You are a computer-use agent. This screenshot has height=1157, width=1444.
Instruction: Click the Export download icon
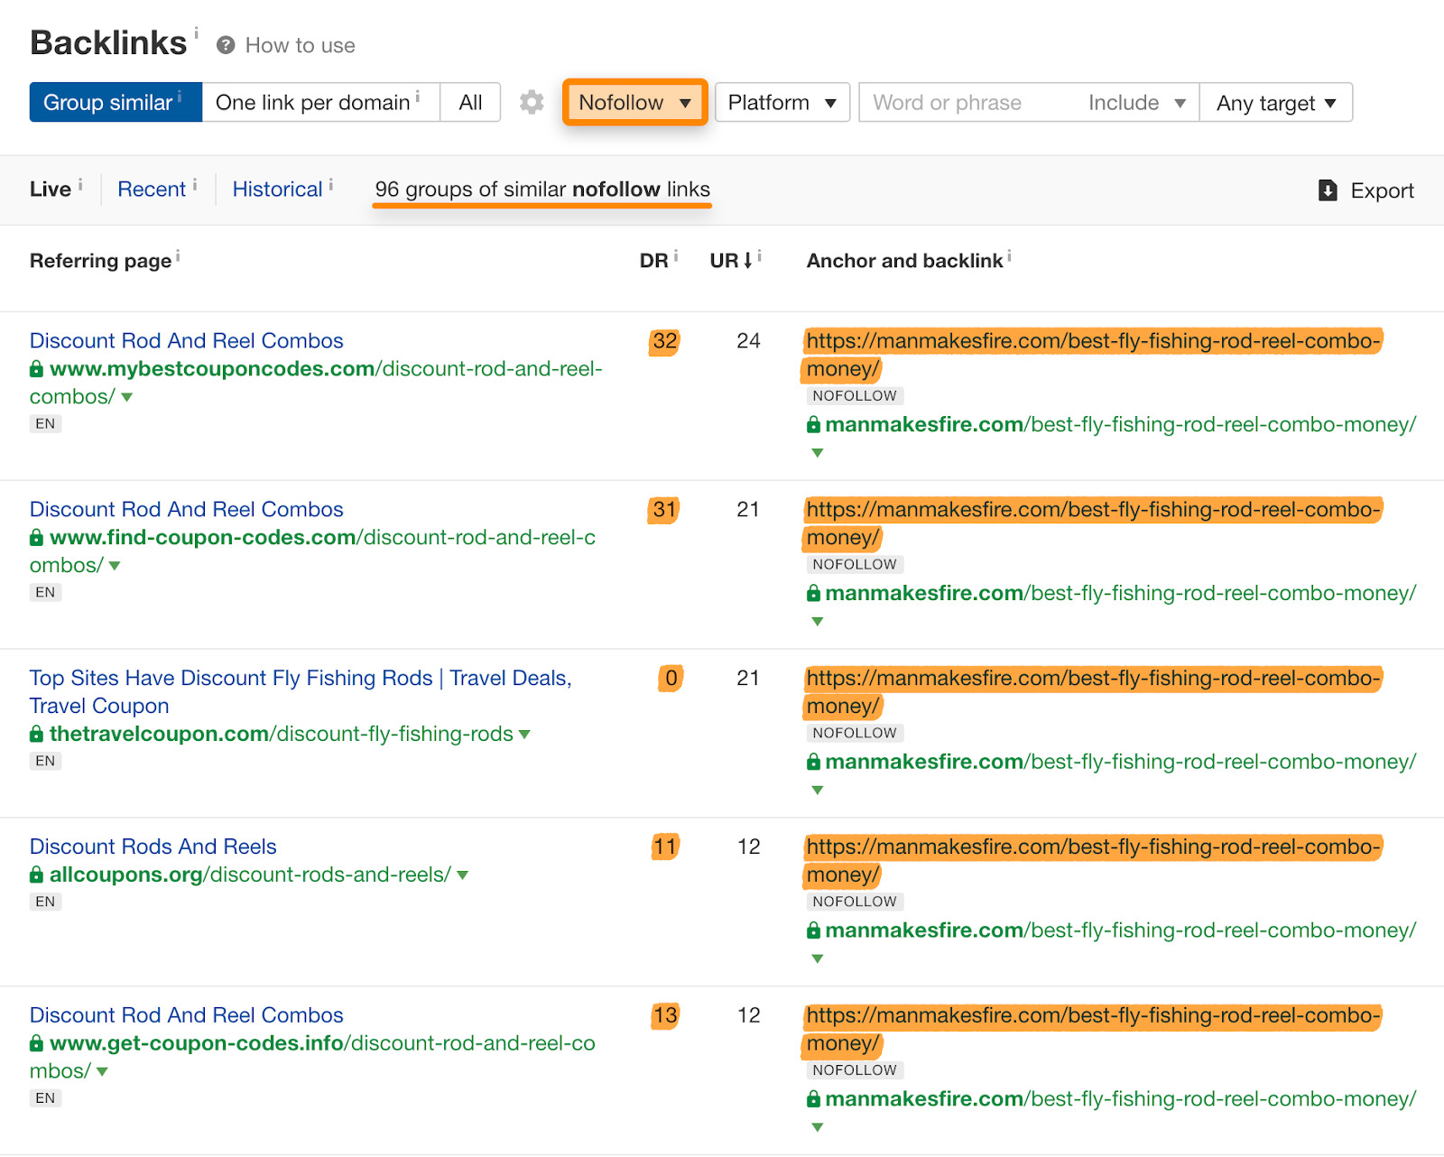(x=1328, y=190)
